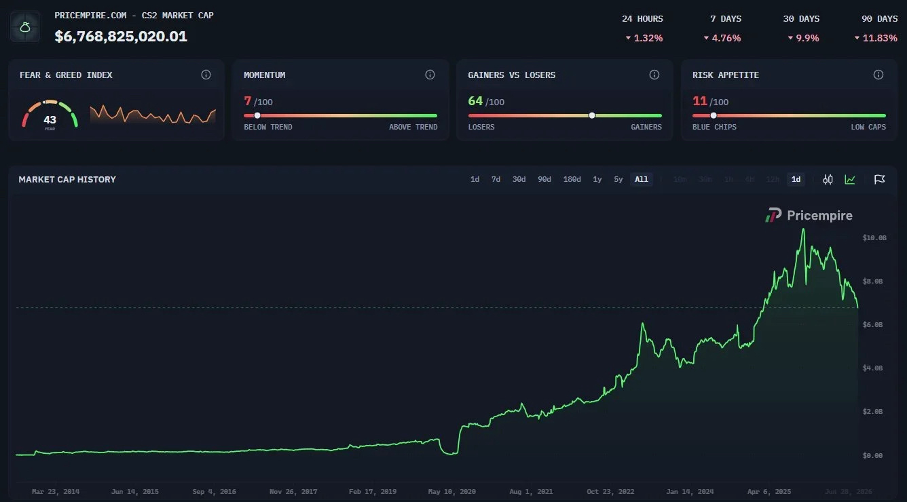This screenshot has height=502, width=907.
Task: Choose the 12h candle interval
Action: click(x=772, y=180)
